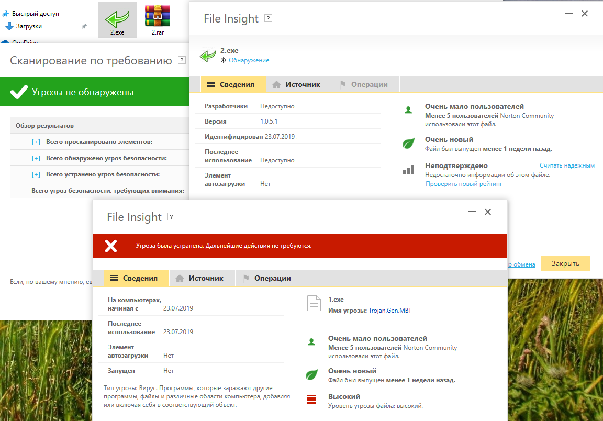This screenshot has height=421, width=603.
Task: Close the 1.exe File Insight window
Action: point(488,212)
